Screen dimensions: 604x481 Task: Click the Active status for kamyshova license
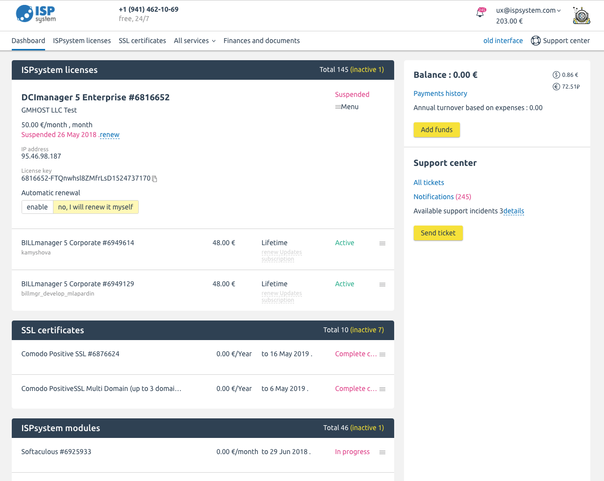pyautogui.click(x=345, y=243)
